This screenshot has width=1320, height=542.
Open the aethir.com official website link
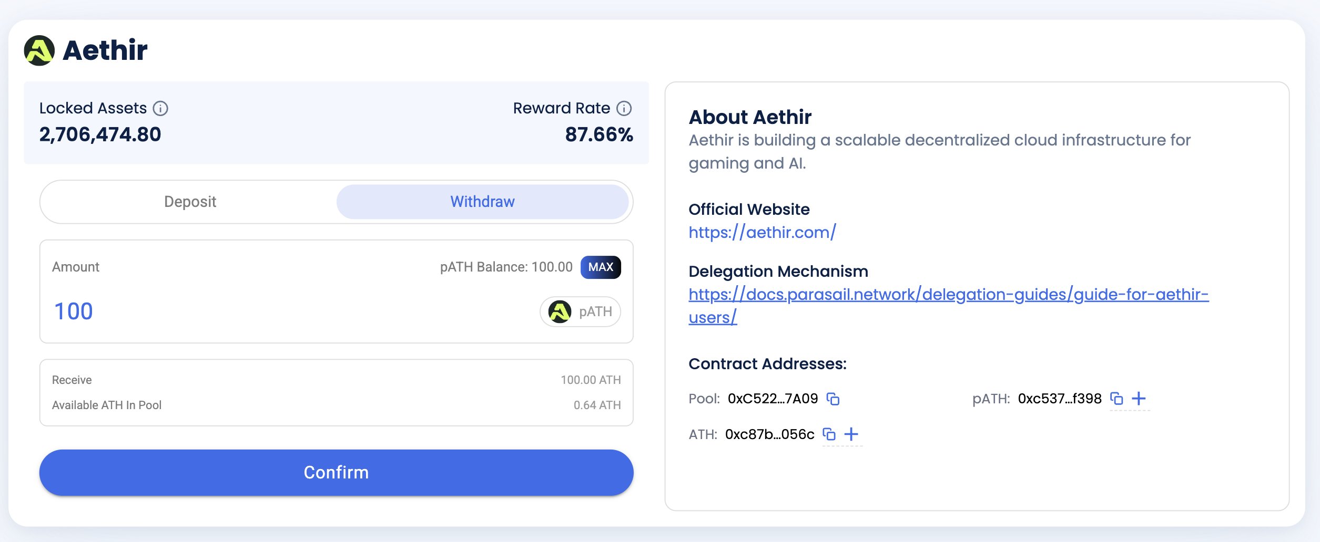coord(763,232)
